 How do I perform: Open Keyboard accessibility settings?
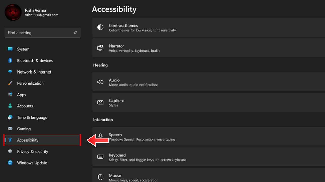pos(209,157)
